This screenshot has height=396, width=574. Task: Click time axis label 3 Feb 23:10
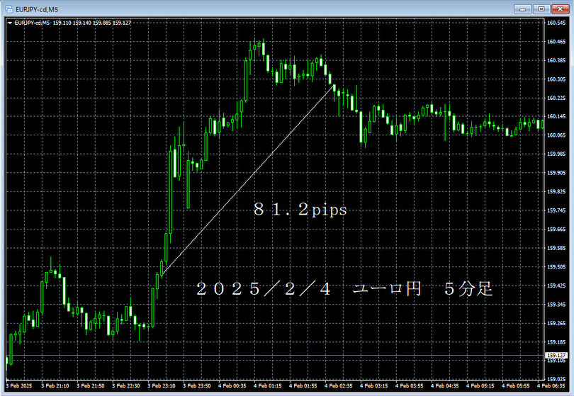point(162,386)
